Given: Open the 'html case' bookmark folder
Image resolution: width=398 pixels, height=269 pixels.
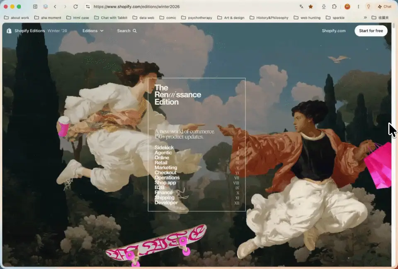Looking at the screenshot, I should (78, 17).
